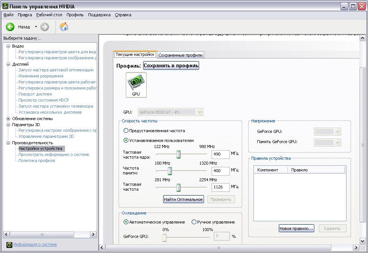Click the green Back arrow icon
This screenshot has height=253, width=368.
pyautogui.click(x=10, y=27)
